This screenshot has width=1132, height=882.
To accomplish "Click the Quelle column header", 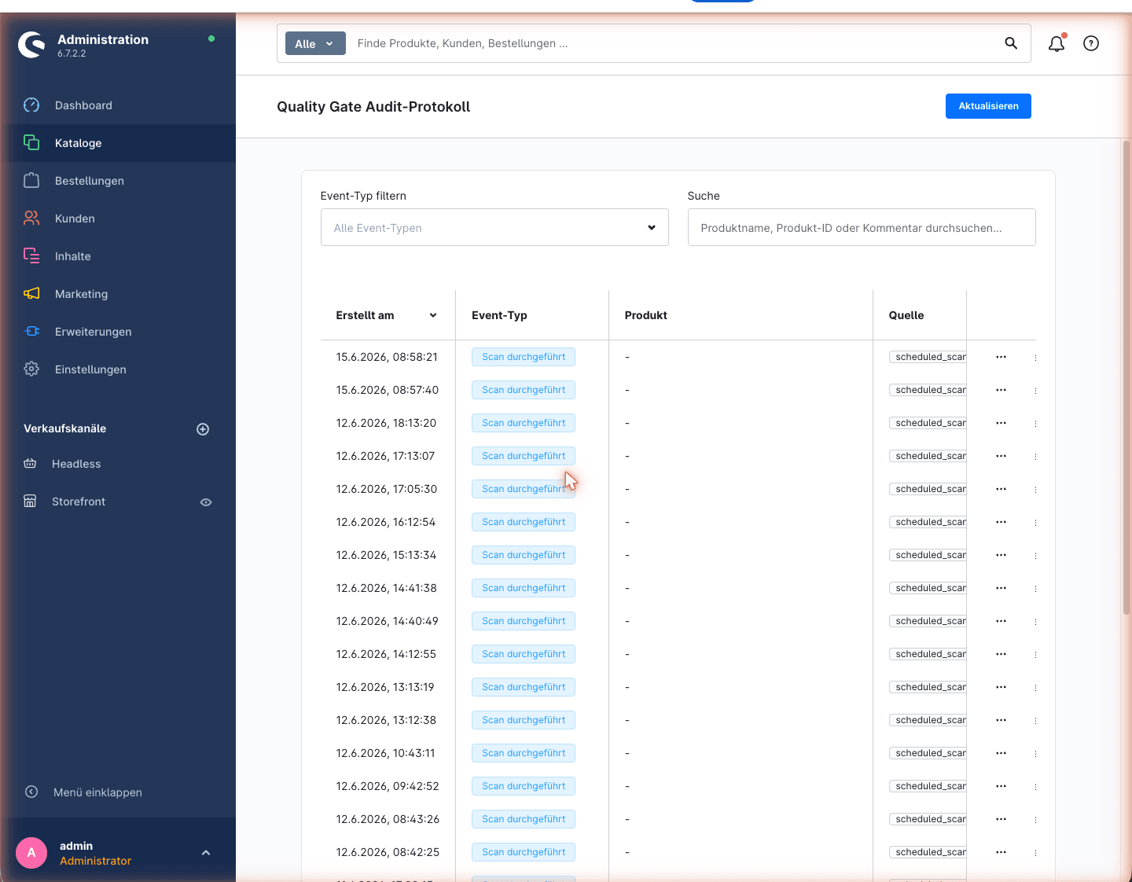I will click(906, 315).
